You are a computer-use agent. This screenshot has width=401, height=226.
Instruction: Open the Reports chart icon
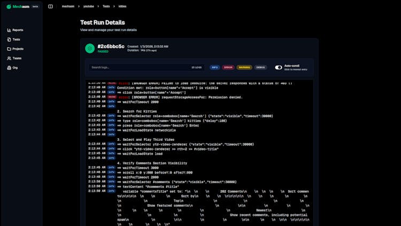pos(9,30)
